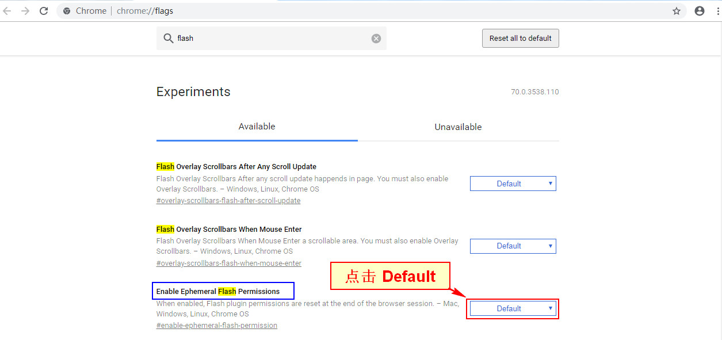Screen dimensions: 722x340
Task: Open the Chrome three-dot menu
Action: pos(717,11)
